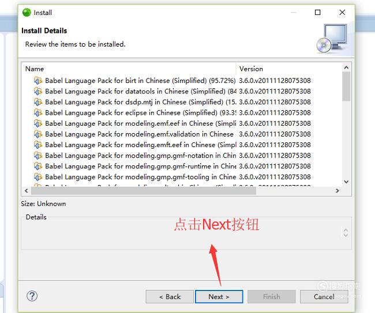
Task: Select Babel Language Pack for eclipse in Chinese
Action: click(141, 112)
